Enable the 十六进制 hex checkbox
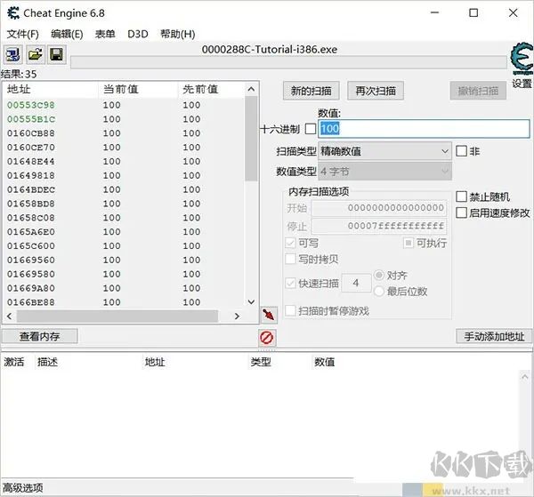534x497 pixels. pos(310,129)
